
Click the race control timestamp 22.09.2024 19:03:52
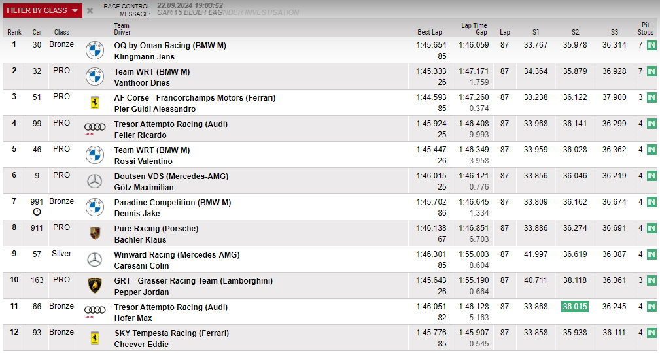tap(190, 5)
